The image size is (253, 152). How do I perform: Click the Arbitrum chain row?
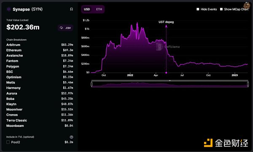[x=40, y=45]
